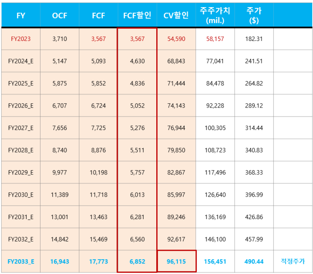Image resolution: width=313 pixels, height=274 pixels.
Task: Click FCF value 17,773
Action: coord(99,261)
